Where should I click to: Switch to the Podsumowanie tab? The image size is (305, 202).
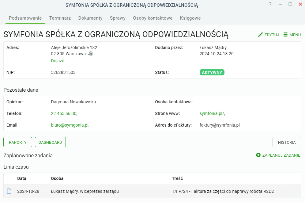point(25,18)
